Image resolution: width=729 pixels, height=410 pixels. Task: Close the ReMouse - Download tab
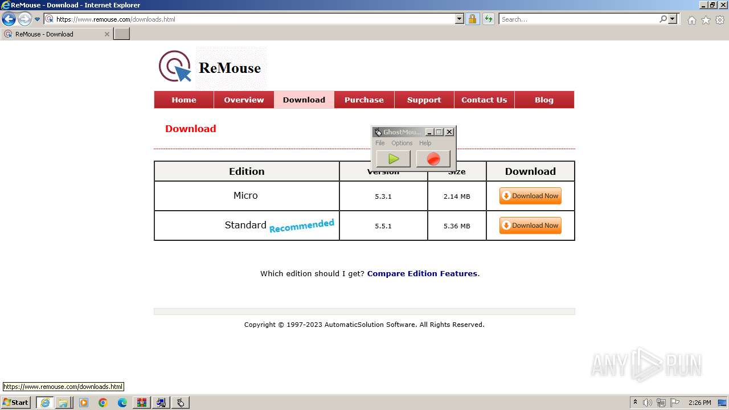click(107, 34)
